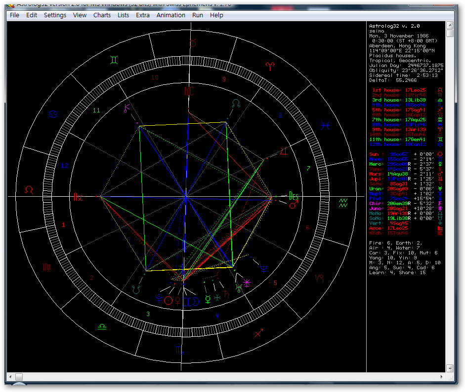Click the Help menu item
The image size is (465, 392).
coord(216,15)
